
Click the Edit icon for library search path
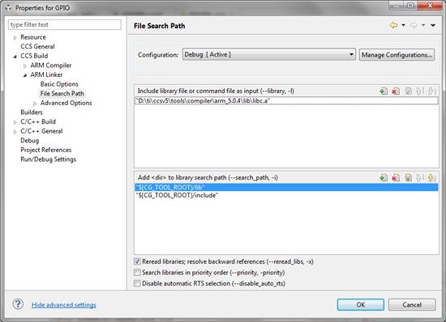[x=408, y=178]
